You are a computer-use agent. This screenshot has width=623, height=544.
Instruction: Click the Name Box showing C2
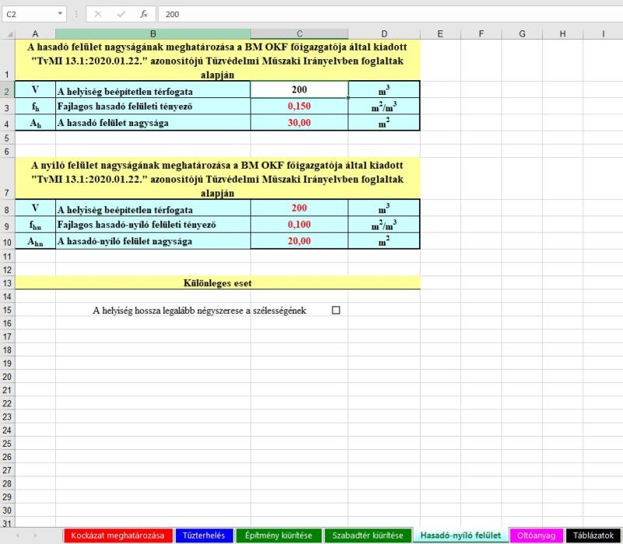[x=34, y=14]
